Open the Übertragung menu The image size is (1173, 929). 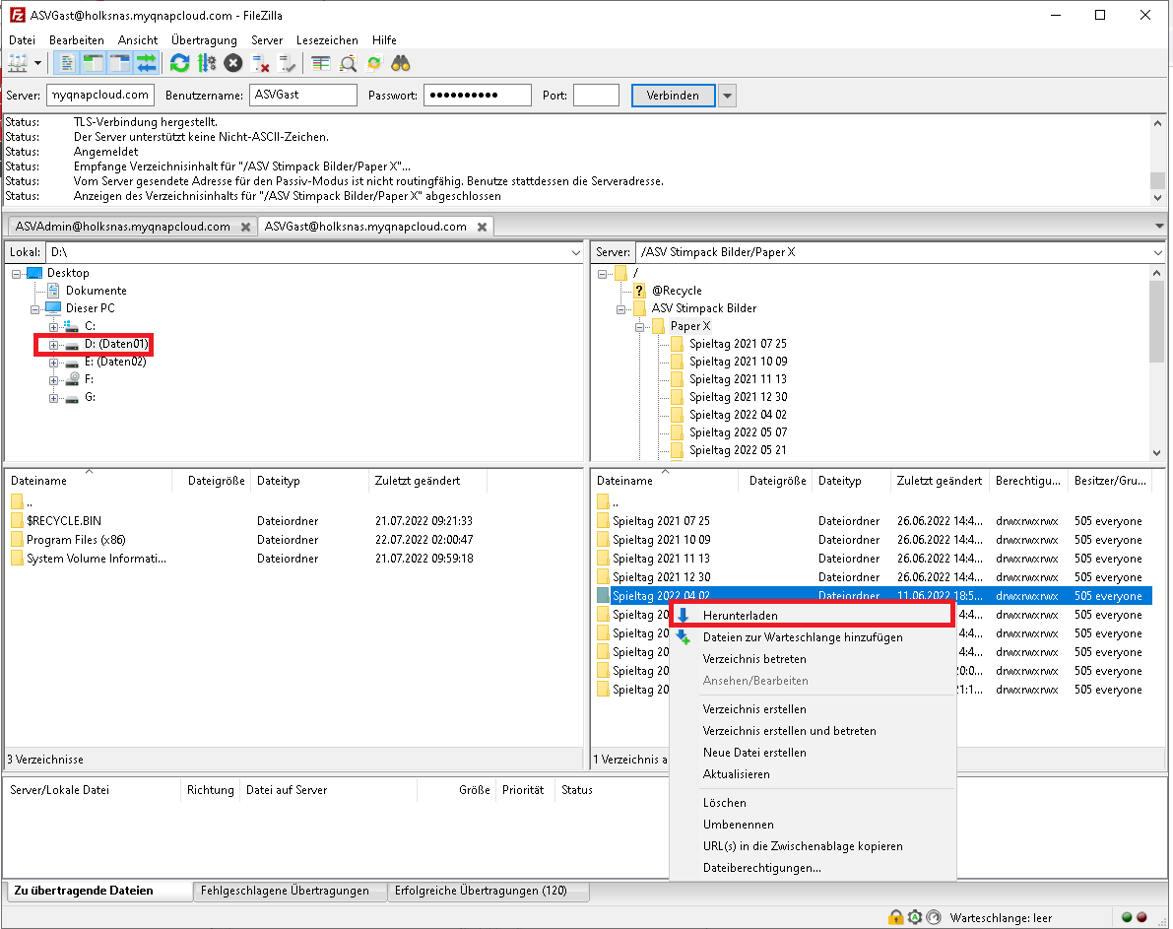tap(204, 40)
